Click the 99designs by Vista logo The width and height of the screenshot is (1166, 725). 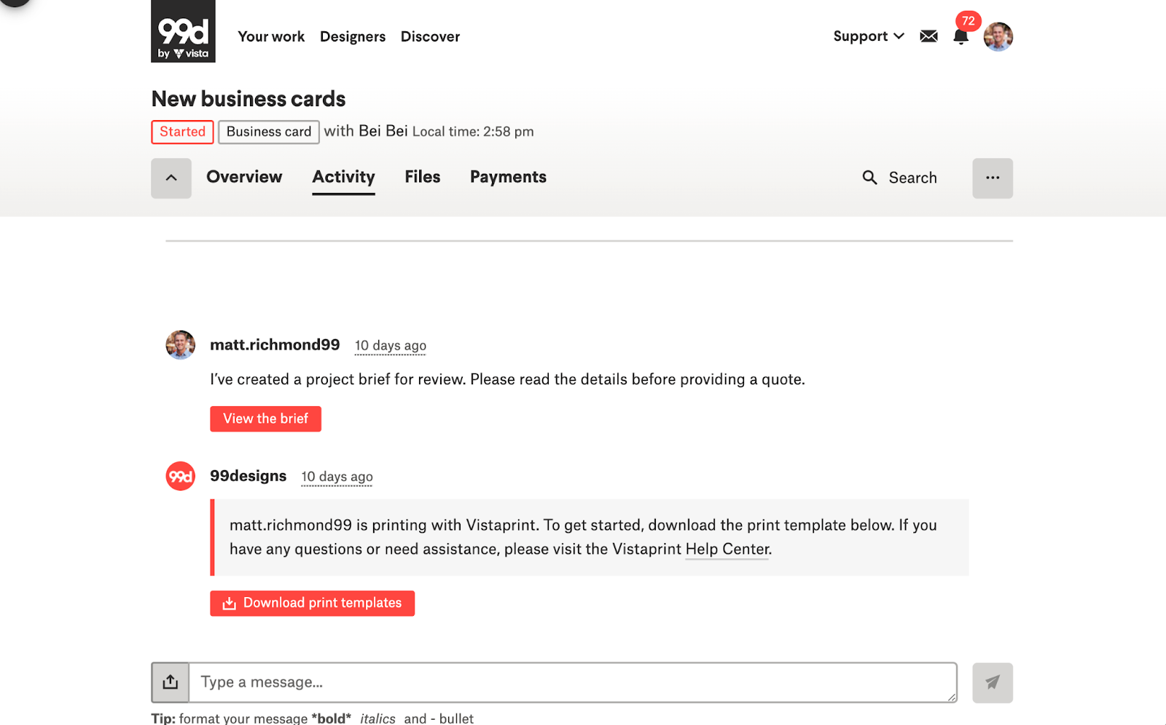(x=183, y=31)
